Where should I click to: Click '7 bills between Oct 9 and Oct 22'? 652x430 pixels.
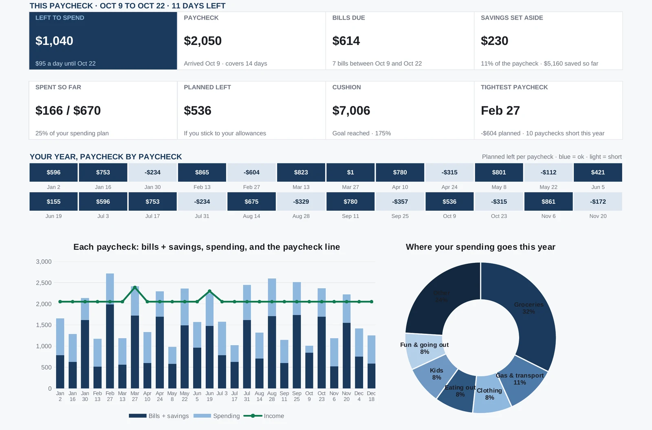point(377,64)
